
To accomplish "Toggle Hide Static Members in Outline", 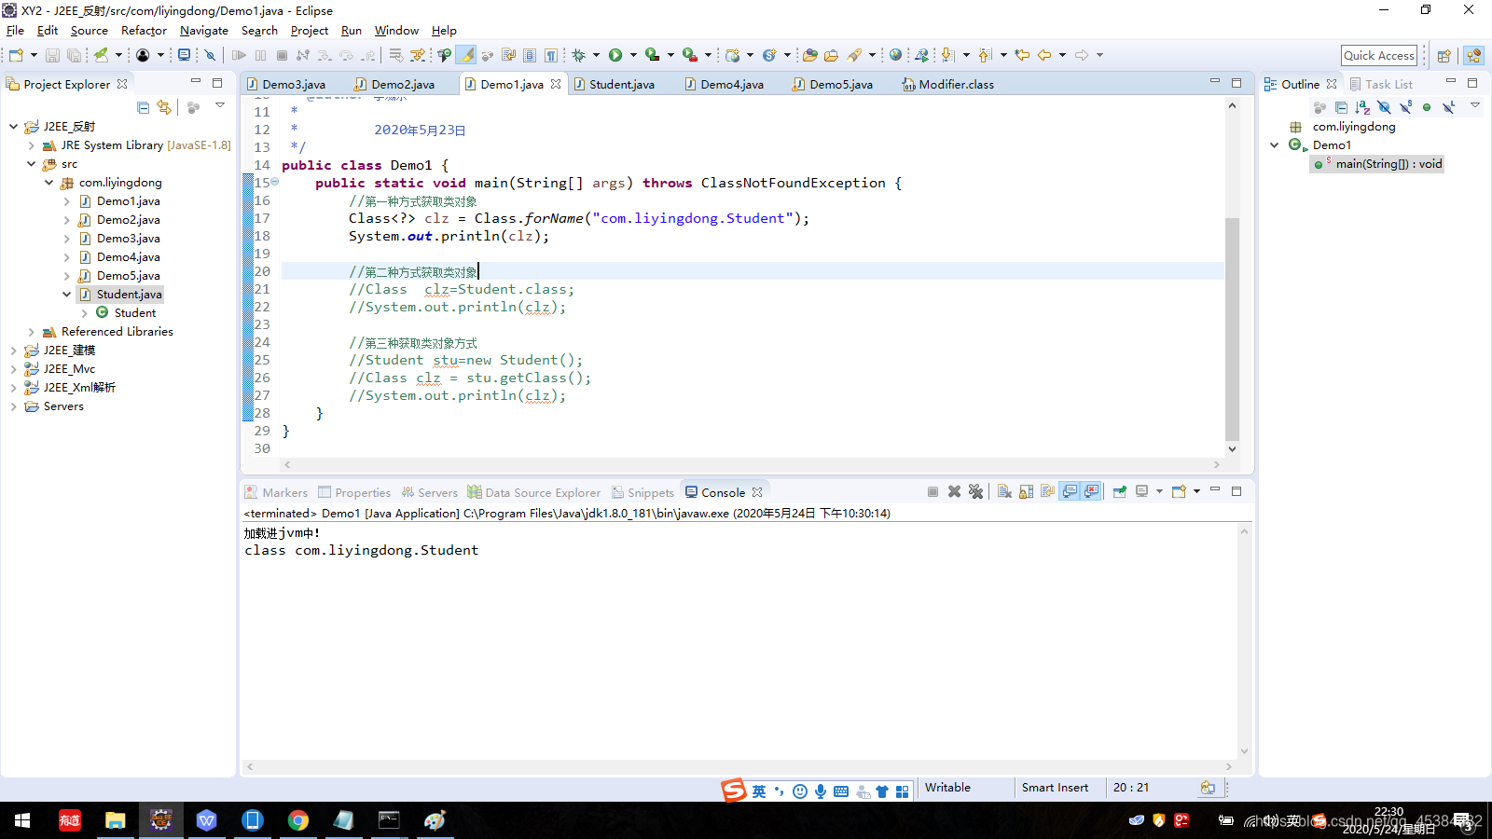I will (1405, 107).
